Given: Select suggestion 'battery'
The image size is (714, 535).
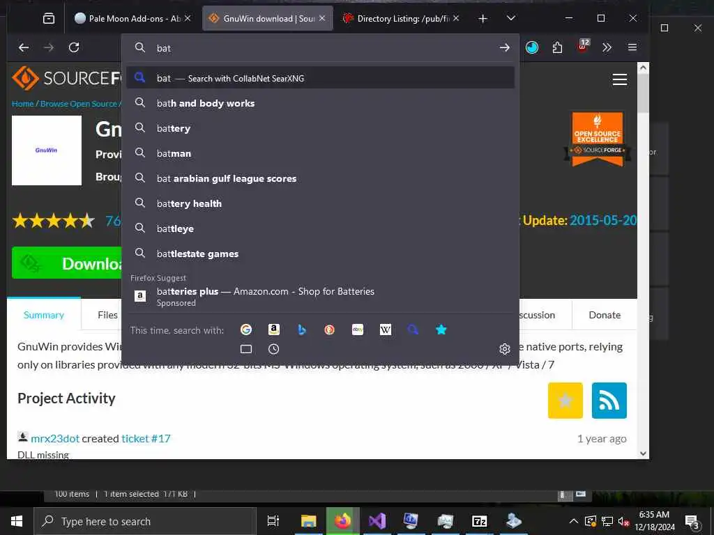Looking at the screenshot, I should pos(320,128).
